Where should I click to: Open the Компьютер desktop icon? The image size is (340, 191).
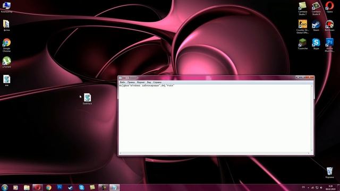click(6, 6)
